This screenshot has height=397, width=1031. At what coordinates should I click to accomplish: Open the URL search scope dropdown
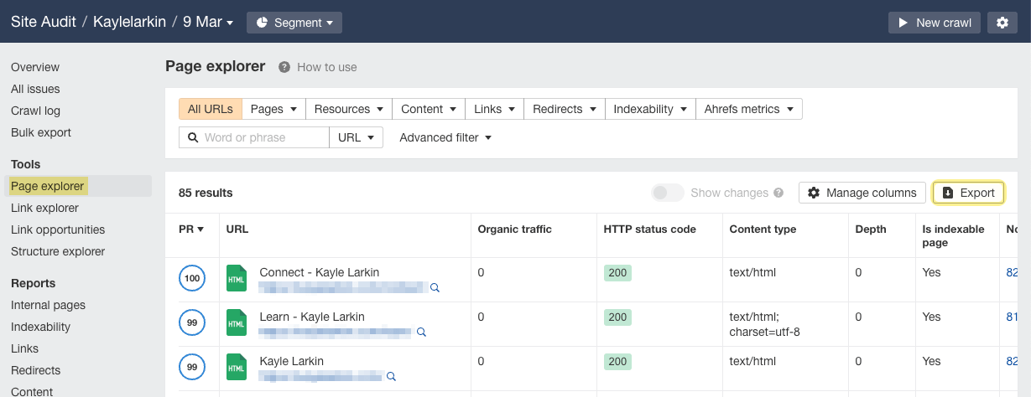coord(357,137)
